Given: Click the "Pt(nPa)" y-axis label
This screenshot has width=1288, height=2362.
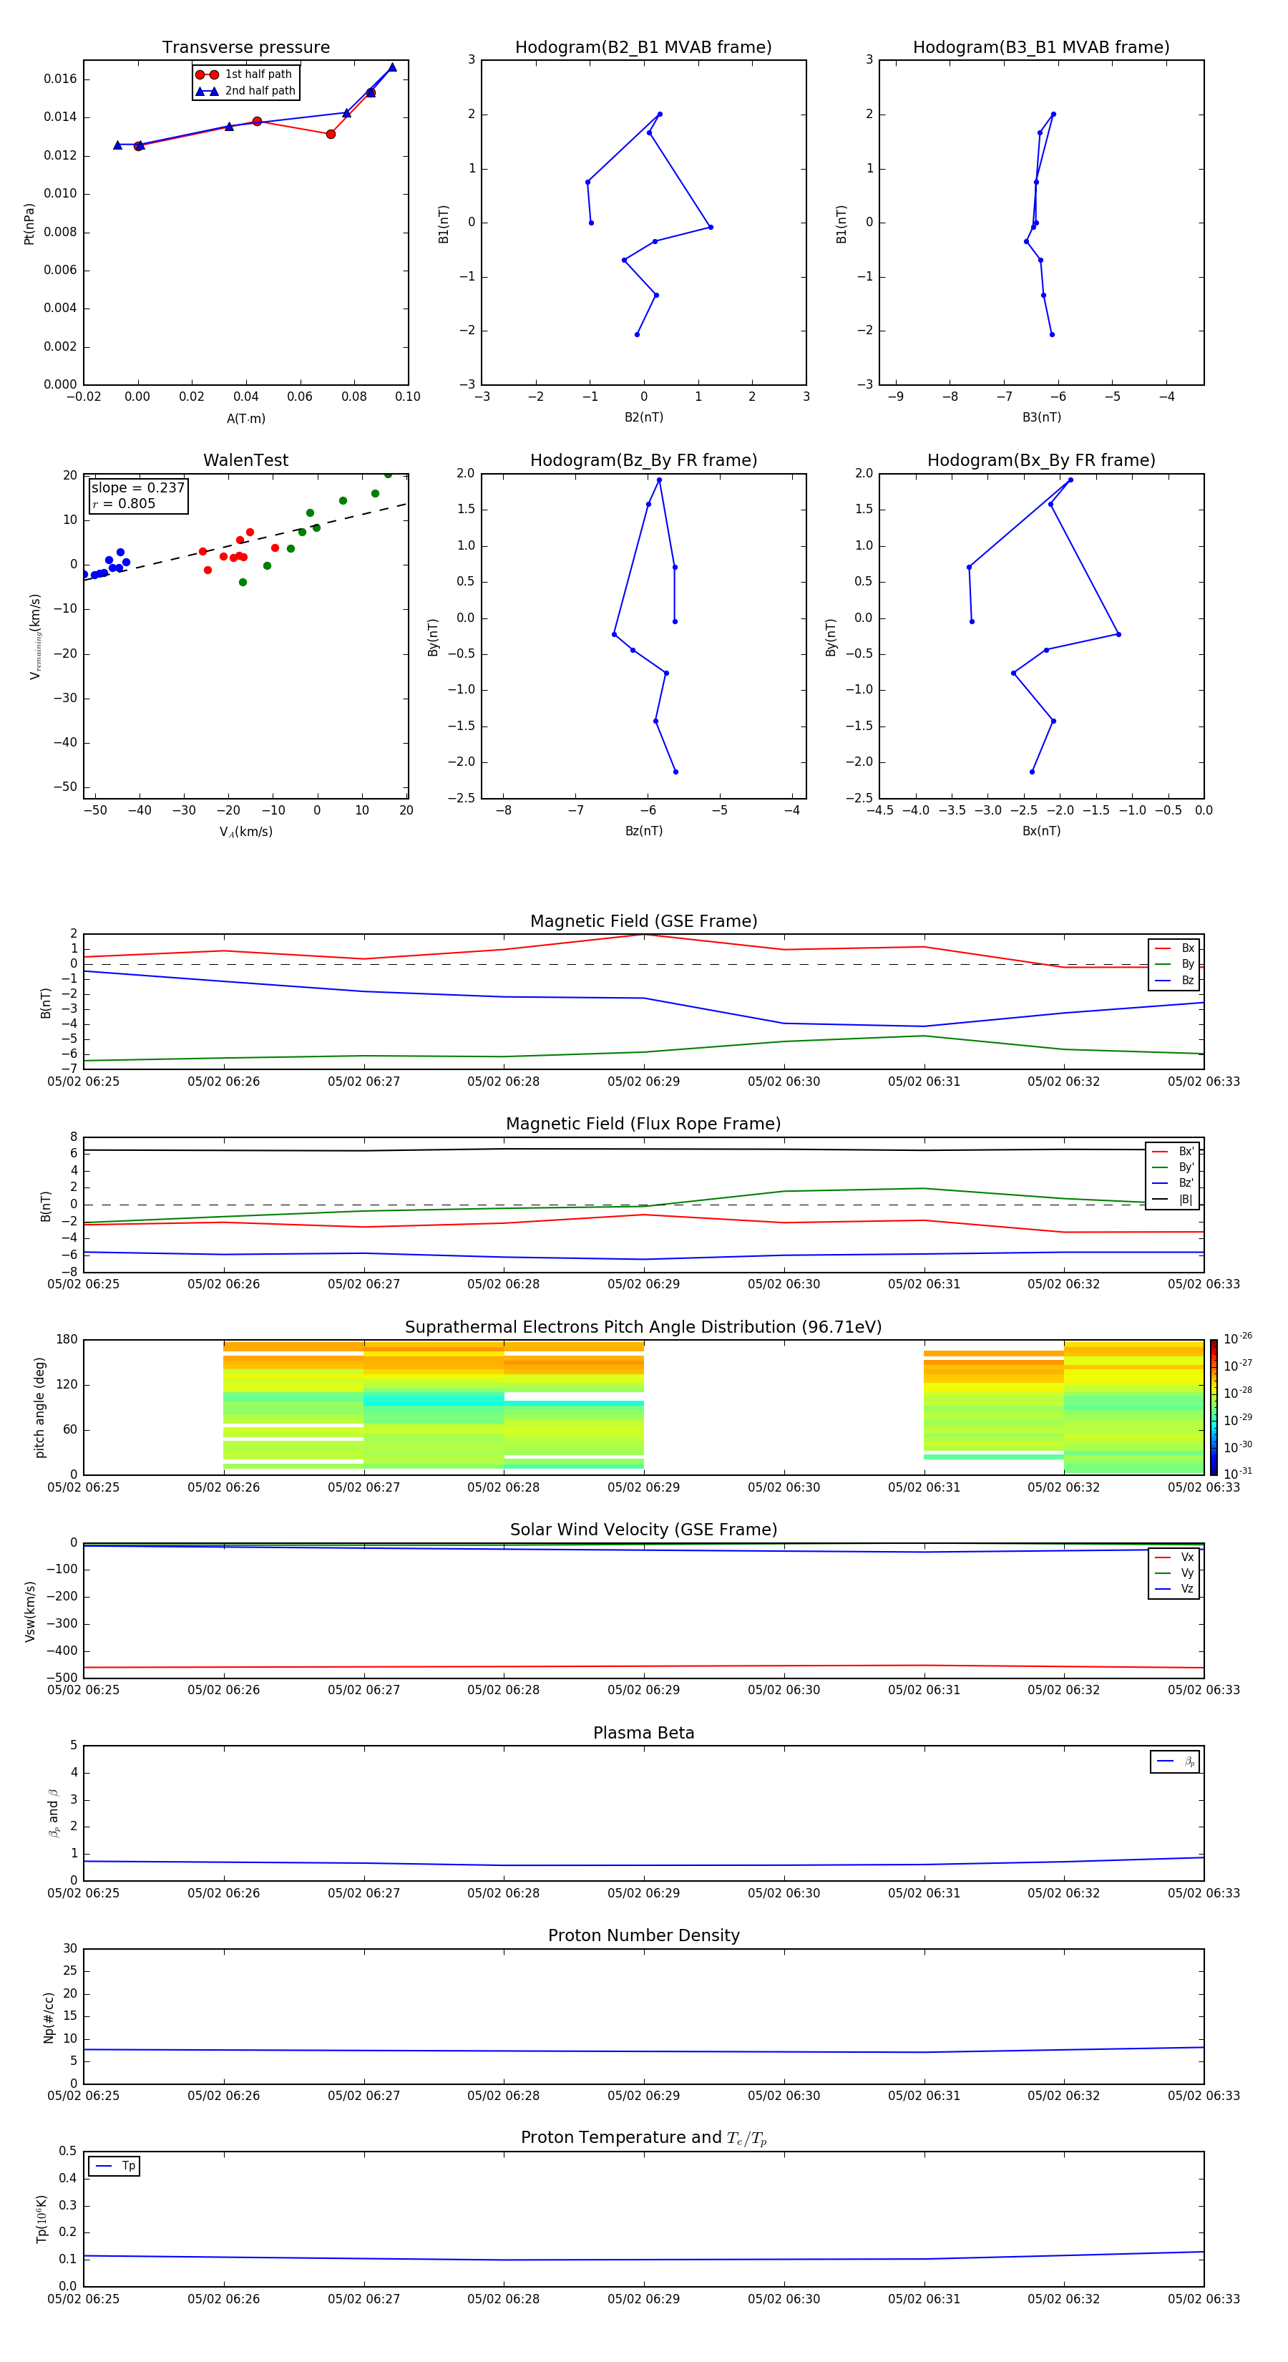Looking at the screenshot, I should click(x=29, y=224).
